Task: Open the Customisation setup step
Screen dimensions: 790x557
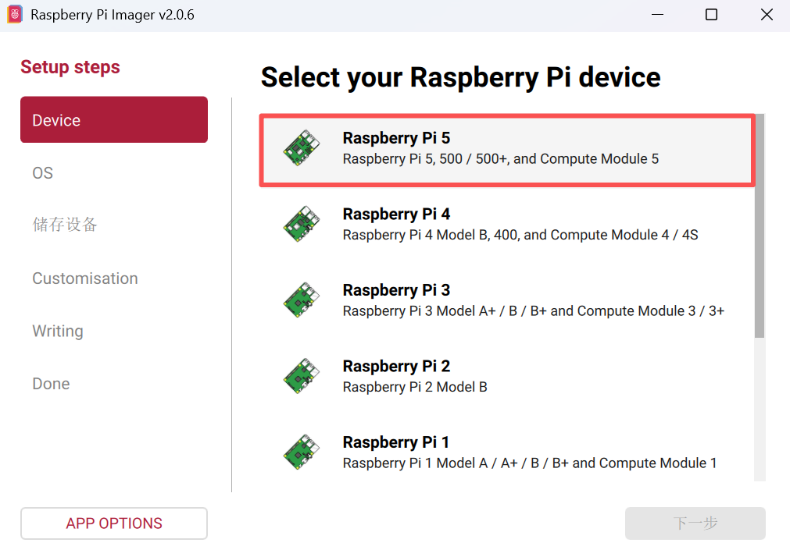Action: [85, 278]
